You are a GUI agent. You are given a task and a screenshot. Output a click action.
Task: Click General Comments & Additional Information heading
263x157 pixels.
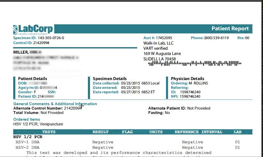tap(55, 104)
